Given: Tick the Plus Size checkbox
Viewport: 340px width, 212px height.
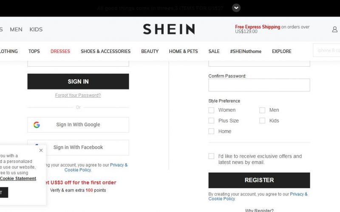Looking at the screenshot, I should [x=211, y=121].
